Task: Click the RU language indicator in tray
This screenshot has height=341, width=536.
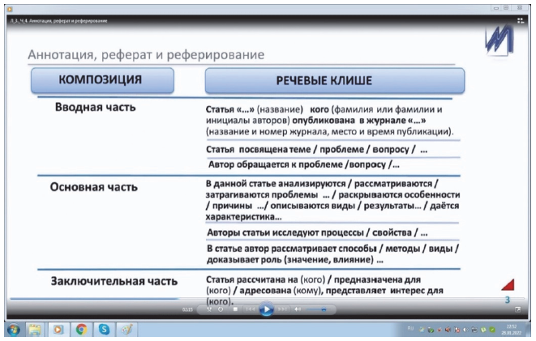Action: coord(411,330)
